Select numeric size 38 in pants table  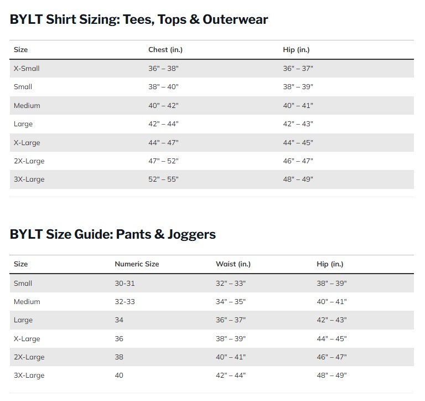[119, 357]
